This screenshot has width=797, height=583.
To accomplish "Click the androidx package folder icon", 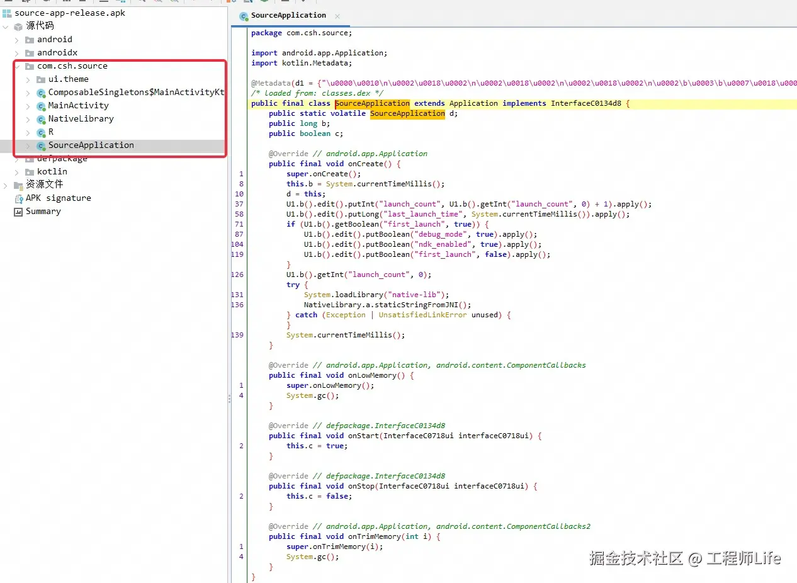I will [30, 53].
